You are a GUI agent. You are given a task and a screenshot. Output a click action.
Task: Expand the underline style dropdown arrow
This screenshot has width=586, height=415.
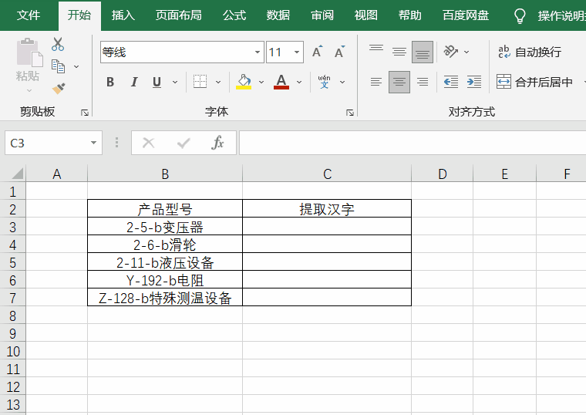click(x=175, y=82)
